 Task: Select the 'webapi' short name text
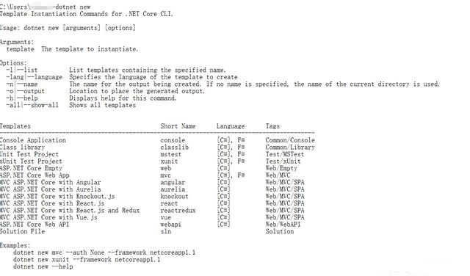(x=171, y=225)
